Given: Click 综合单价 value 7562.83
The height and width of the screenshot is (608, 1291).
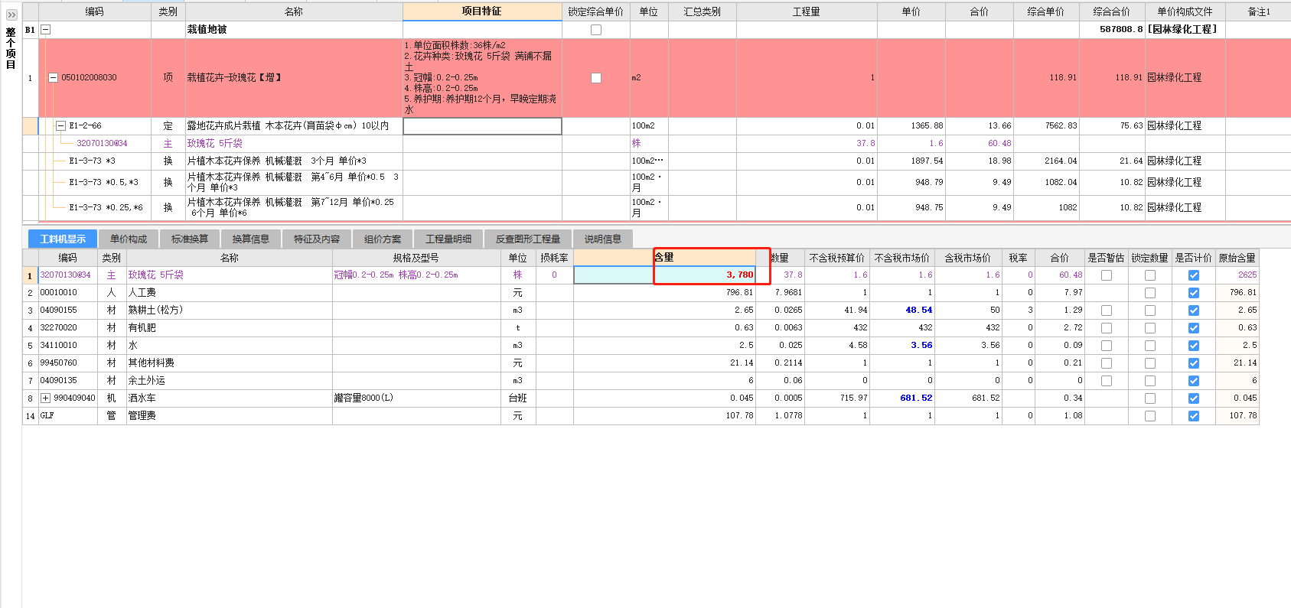Looking at the screenshot, I should [x=1061, y=126].
